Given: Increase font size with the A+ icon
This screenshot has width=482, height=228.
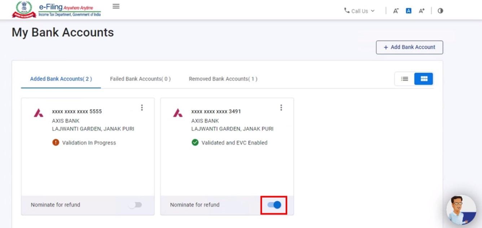Looking at the screenshot, I should pos(421,10).
